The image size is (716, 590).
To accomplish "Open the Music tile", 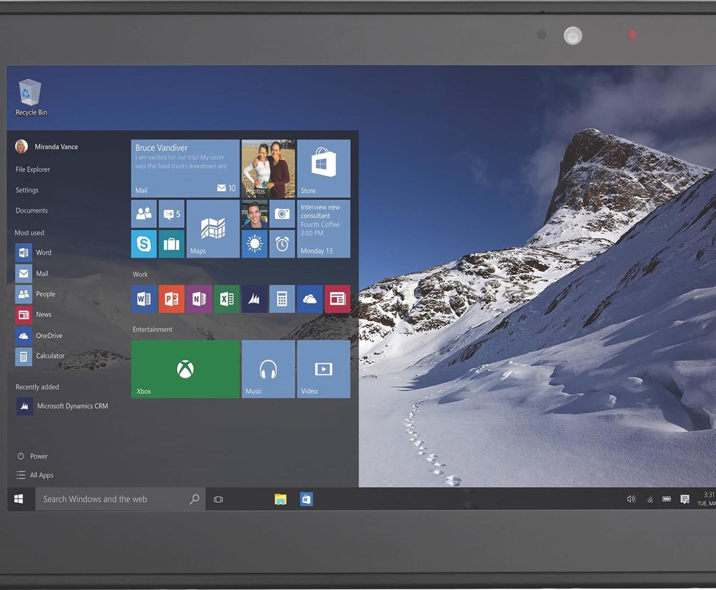I will 268,369.
